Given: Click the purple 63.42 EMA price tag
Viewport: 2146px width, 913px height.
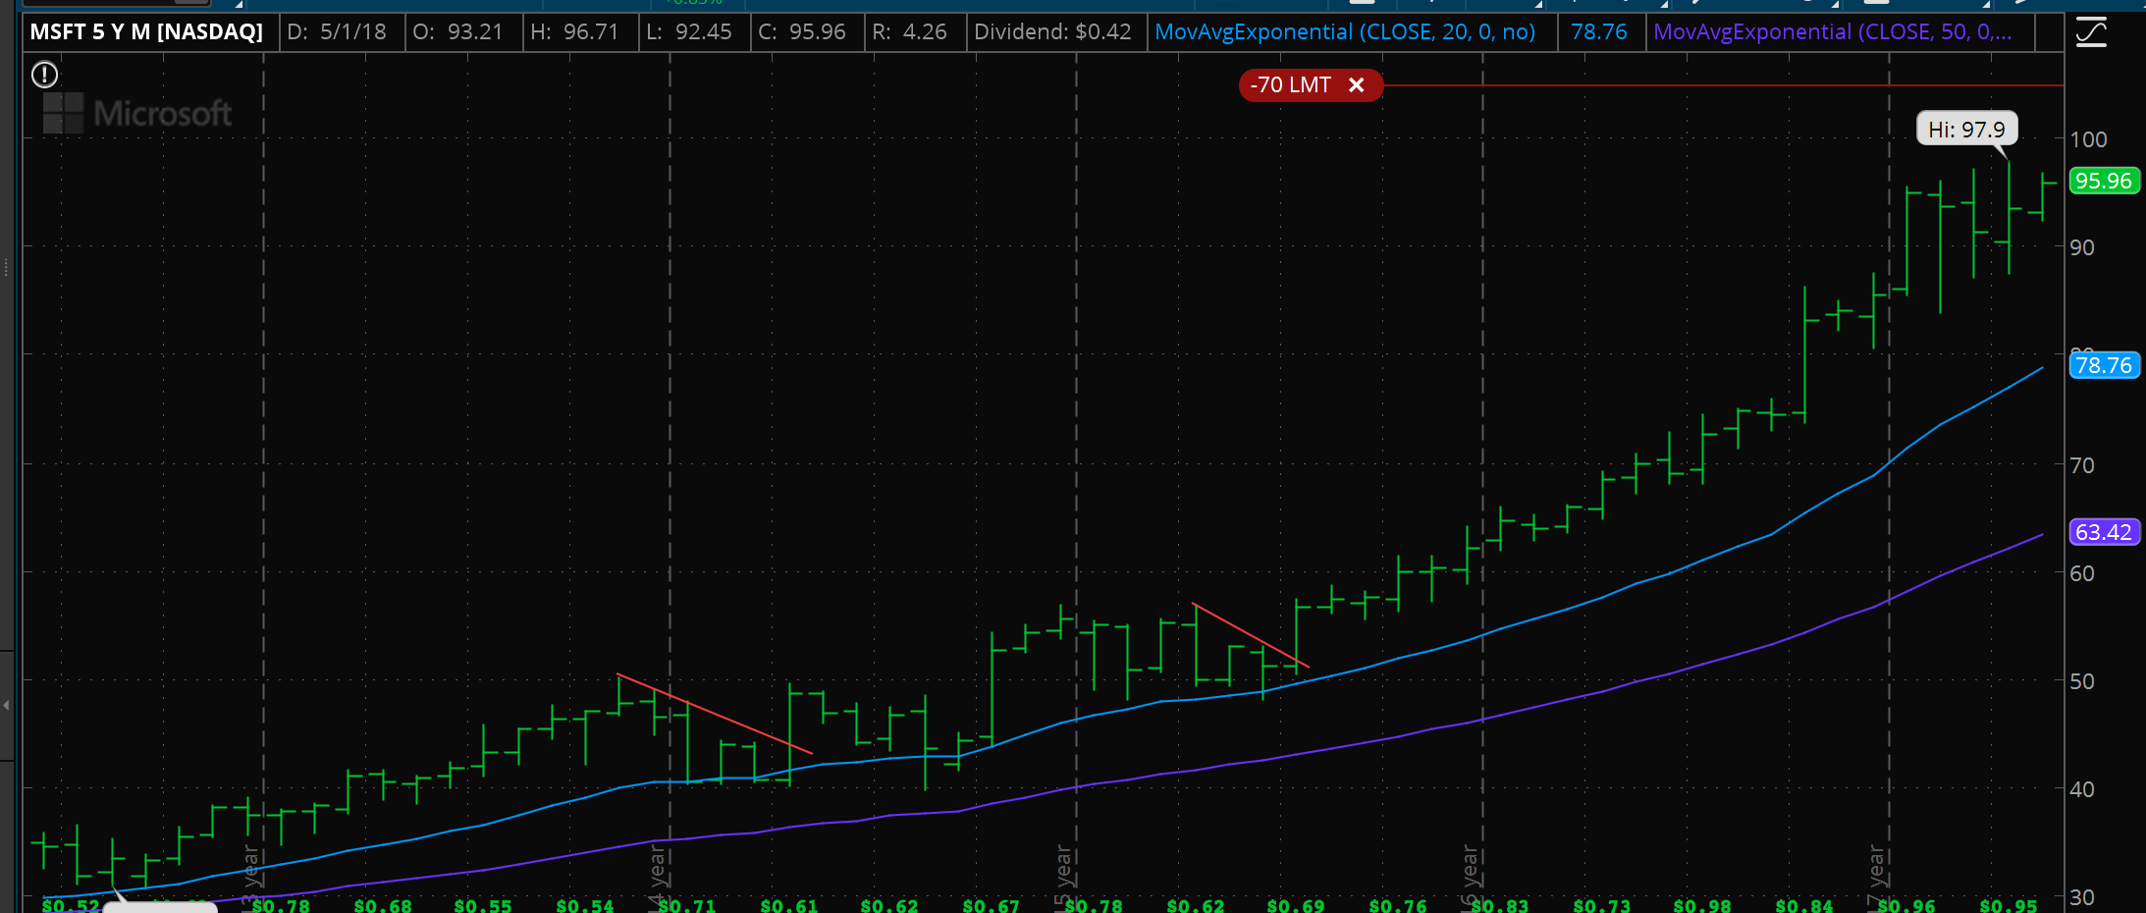Looking at the screenshot, I should (x=2104, y=532).
